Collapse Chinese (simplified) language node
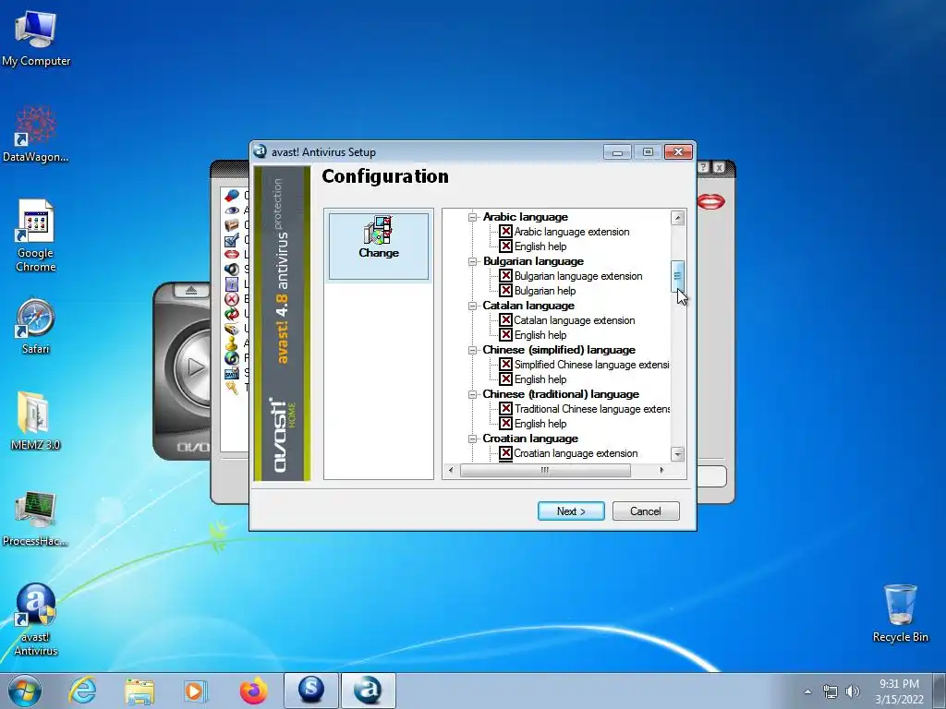The image size is (946, 709). (x=472, y=350)
